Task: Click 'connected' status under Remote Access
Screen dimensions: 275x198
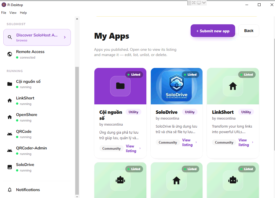Action: (x=27, y=57)
